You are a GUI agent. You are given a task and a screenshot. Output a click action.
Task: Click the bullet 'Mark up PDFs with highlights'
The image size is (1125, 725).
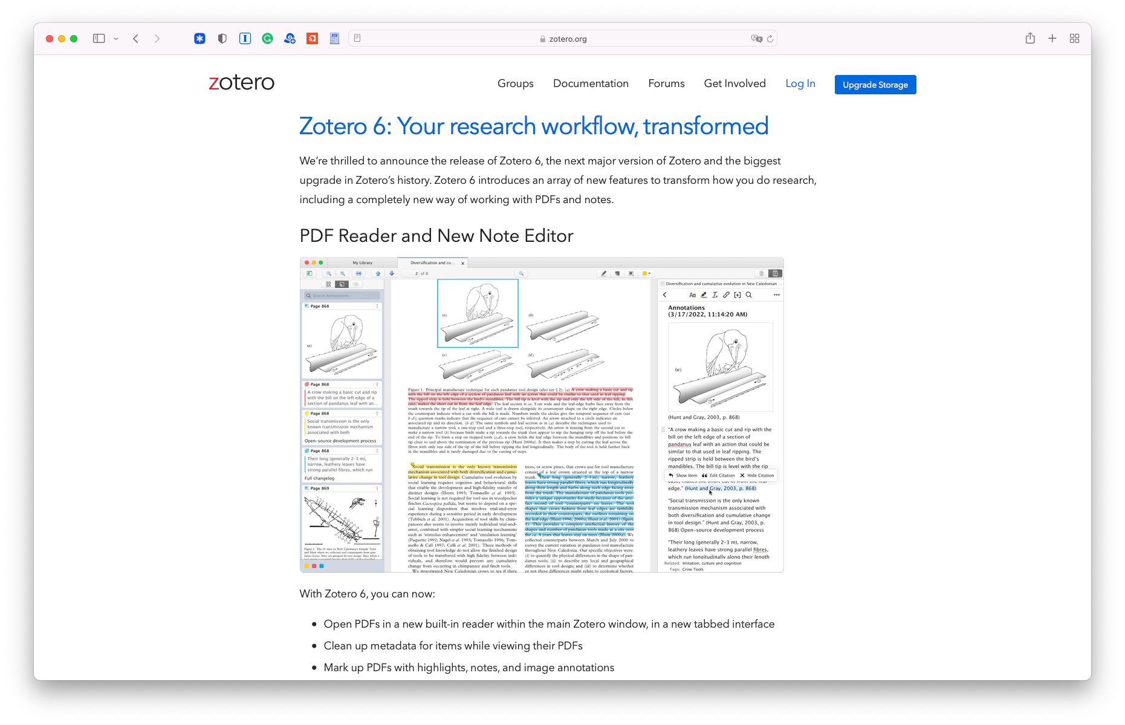(x=469, y=668)
